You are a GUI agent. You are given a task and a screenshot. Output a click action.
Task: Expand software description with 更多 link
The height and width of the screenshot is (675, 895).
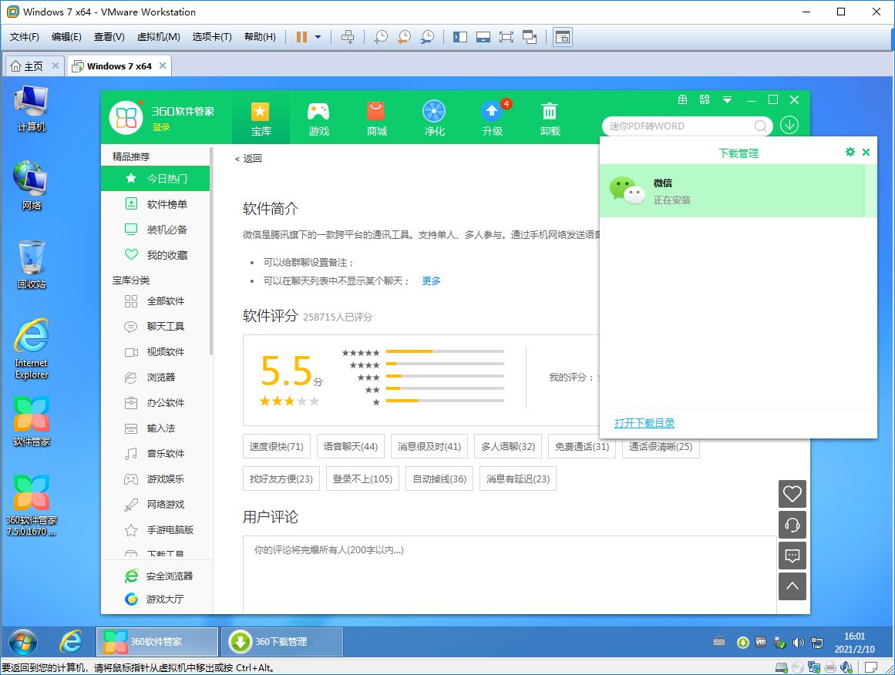[x=432, y=281]
